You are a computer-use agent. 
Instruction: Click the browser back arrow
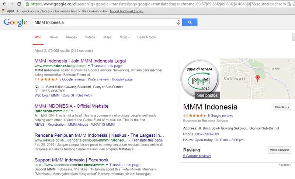4,4
